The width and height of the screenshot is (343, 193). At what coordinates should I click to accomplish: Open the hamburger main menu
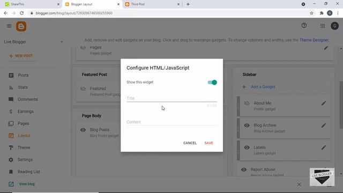[x=9, y=26]
